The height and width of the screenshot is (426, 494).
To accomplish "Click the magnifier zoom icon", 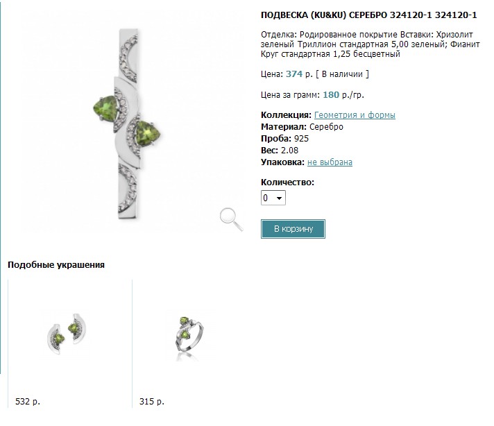I will (231, 219).
